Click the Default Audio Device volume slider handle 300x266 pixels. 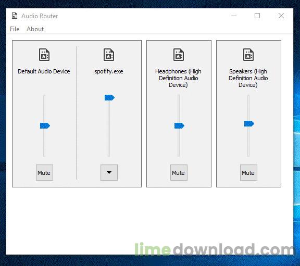click(x=45, y=125)
